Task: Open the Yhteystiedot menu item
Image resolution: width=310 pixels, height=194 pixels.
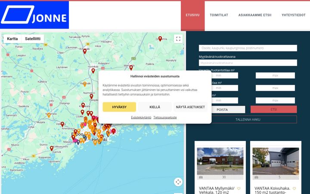Action: click(294, 15)
